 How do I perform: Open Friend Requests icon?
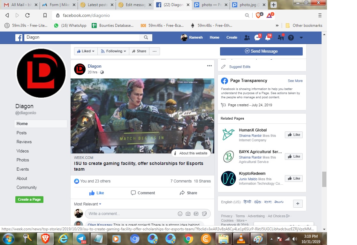pyautogui.click(x=247, y=38)
